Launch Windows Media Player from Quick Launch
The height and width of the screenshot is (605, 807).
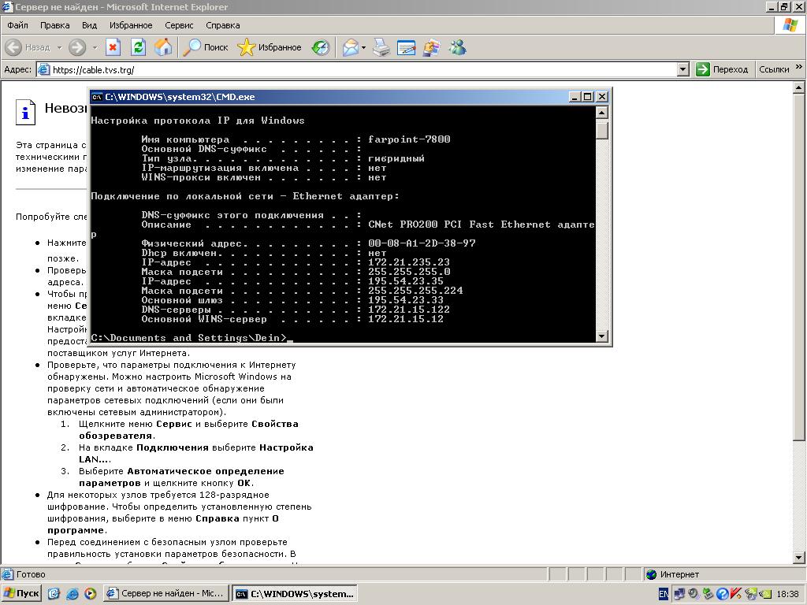90,594
